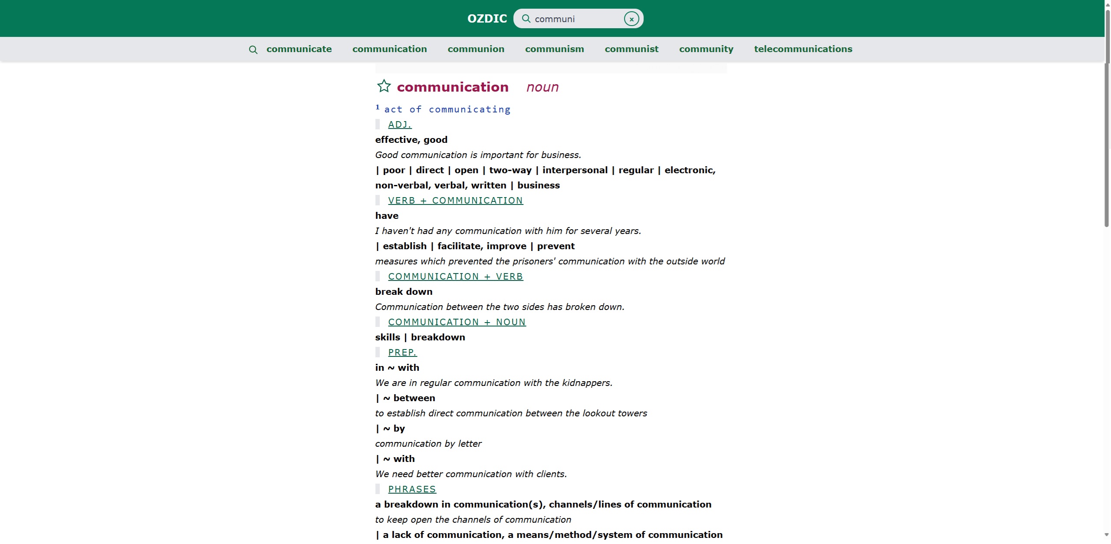
Task: Click the PREP. section heading
Action: coord(402,353)
